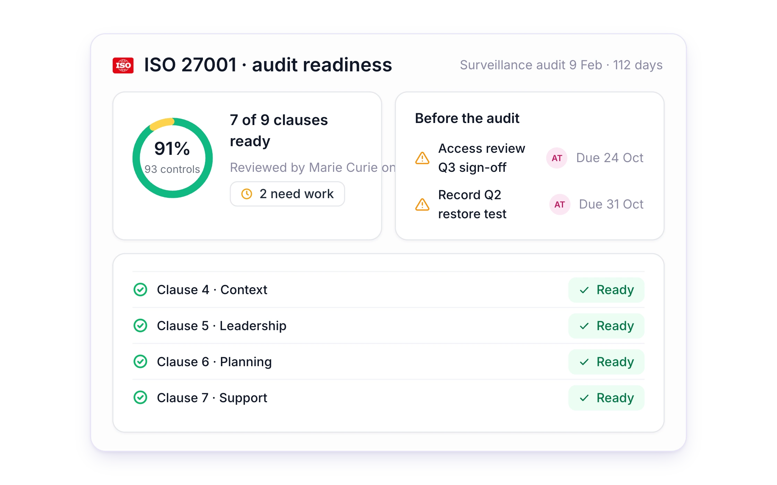Image resolution: width=777 pixels, height=485 pixels.
Task: Click warning triangle beside Record Q2 restore test
Action: 422,204
